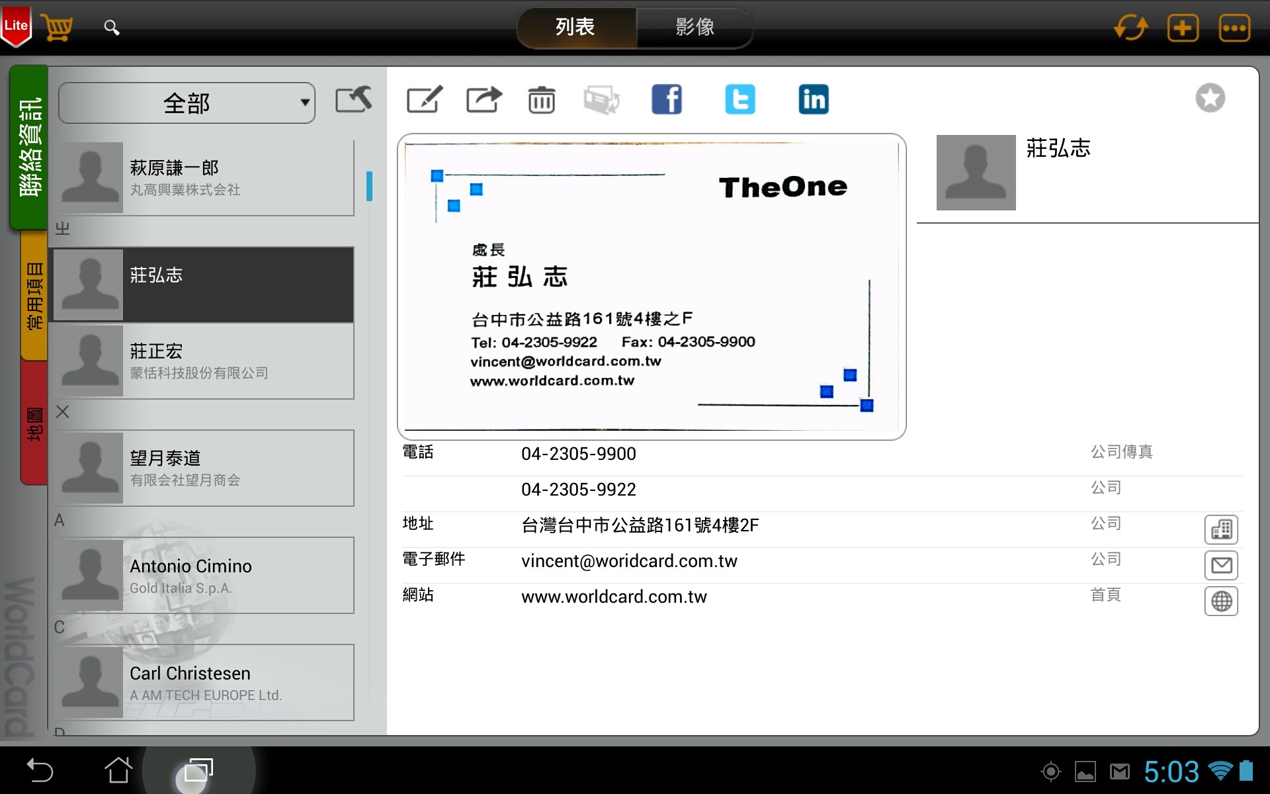
Task: Click the share contact arrow icon
Action: pos(484,100)
